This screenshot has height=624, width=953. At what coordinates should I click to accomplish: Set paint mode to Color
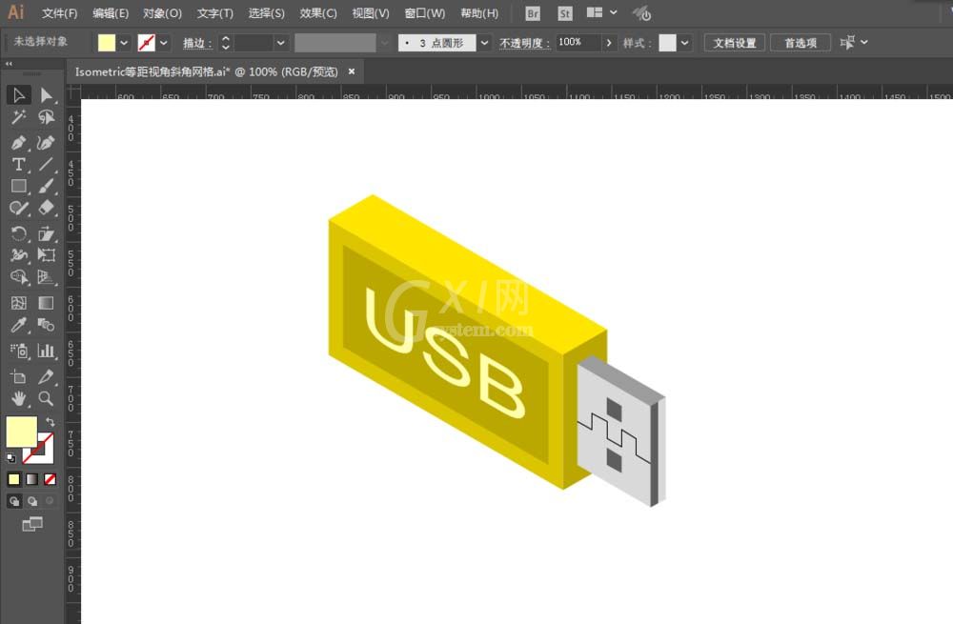(13, 479)
